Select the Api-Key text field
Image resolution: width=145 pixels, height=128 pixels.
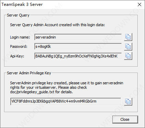[78, 56]
